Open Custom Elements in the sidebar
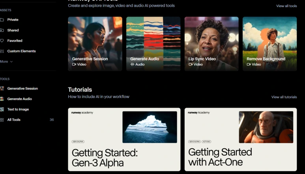 [x=21, y=51]
